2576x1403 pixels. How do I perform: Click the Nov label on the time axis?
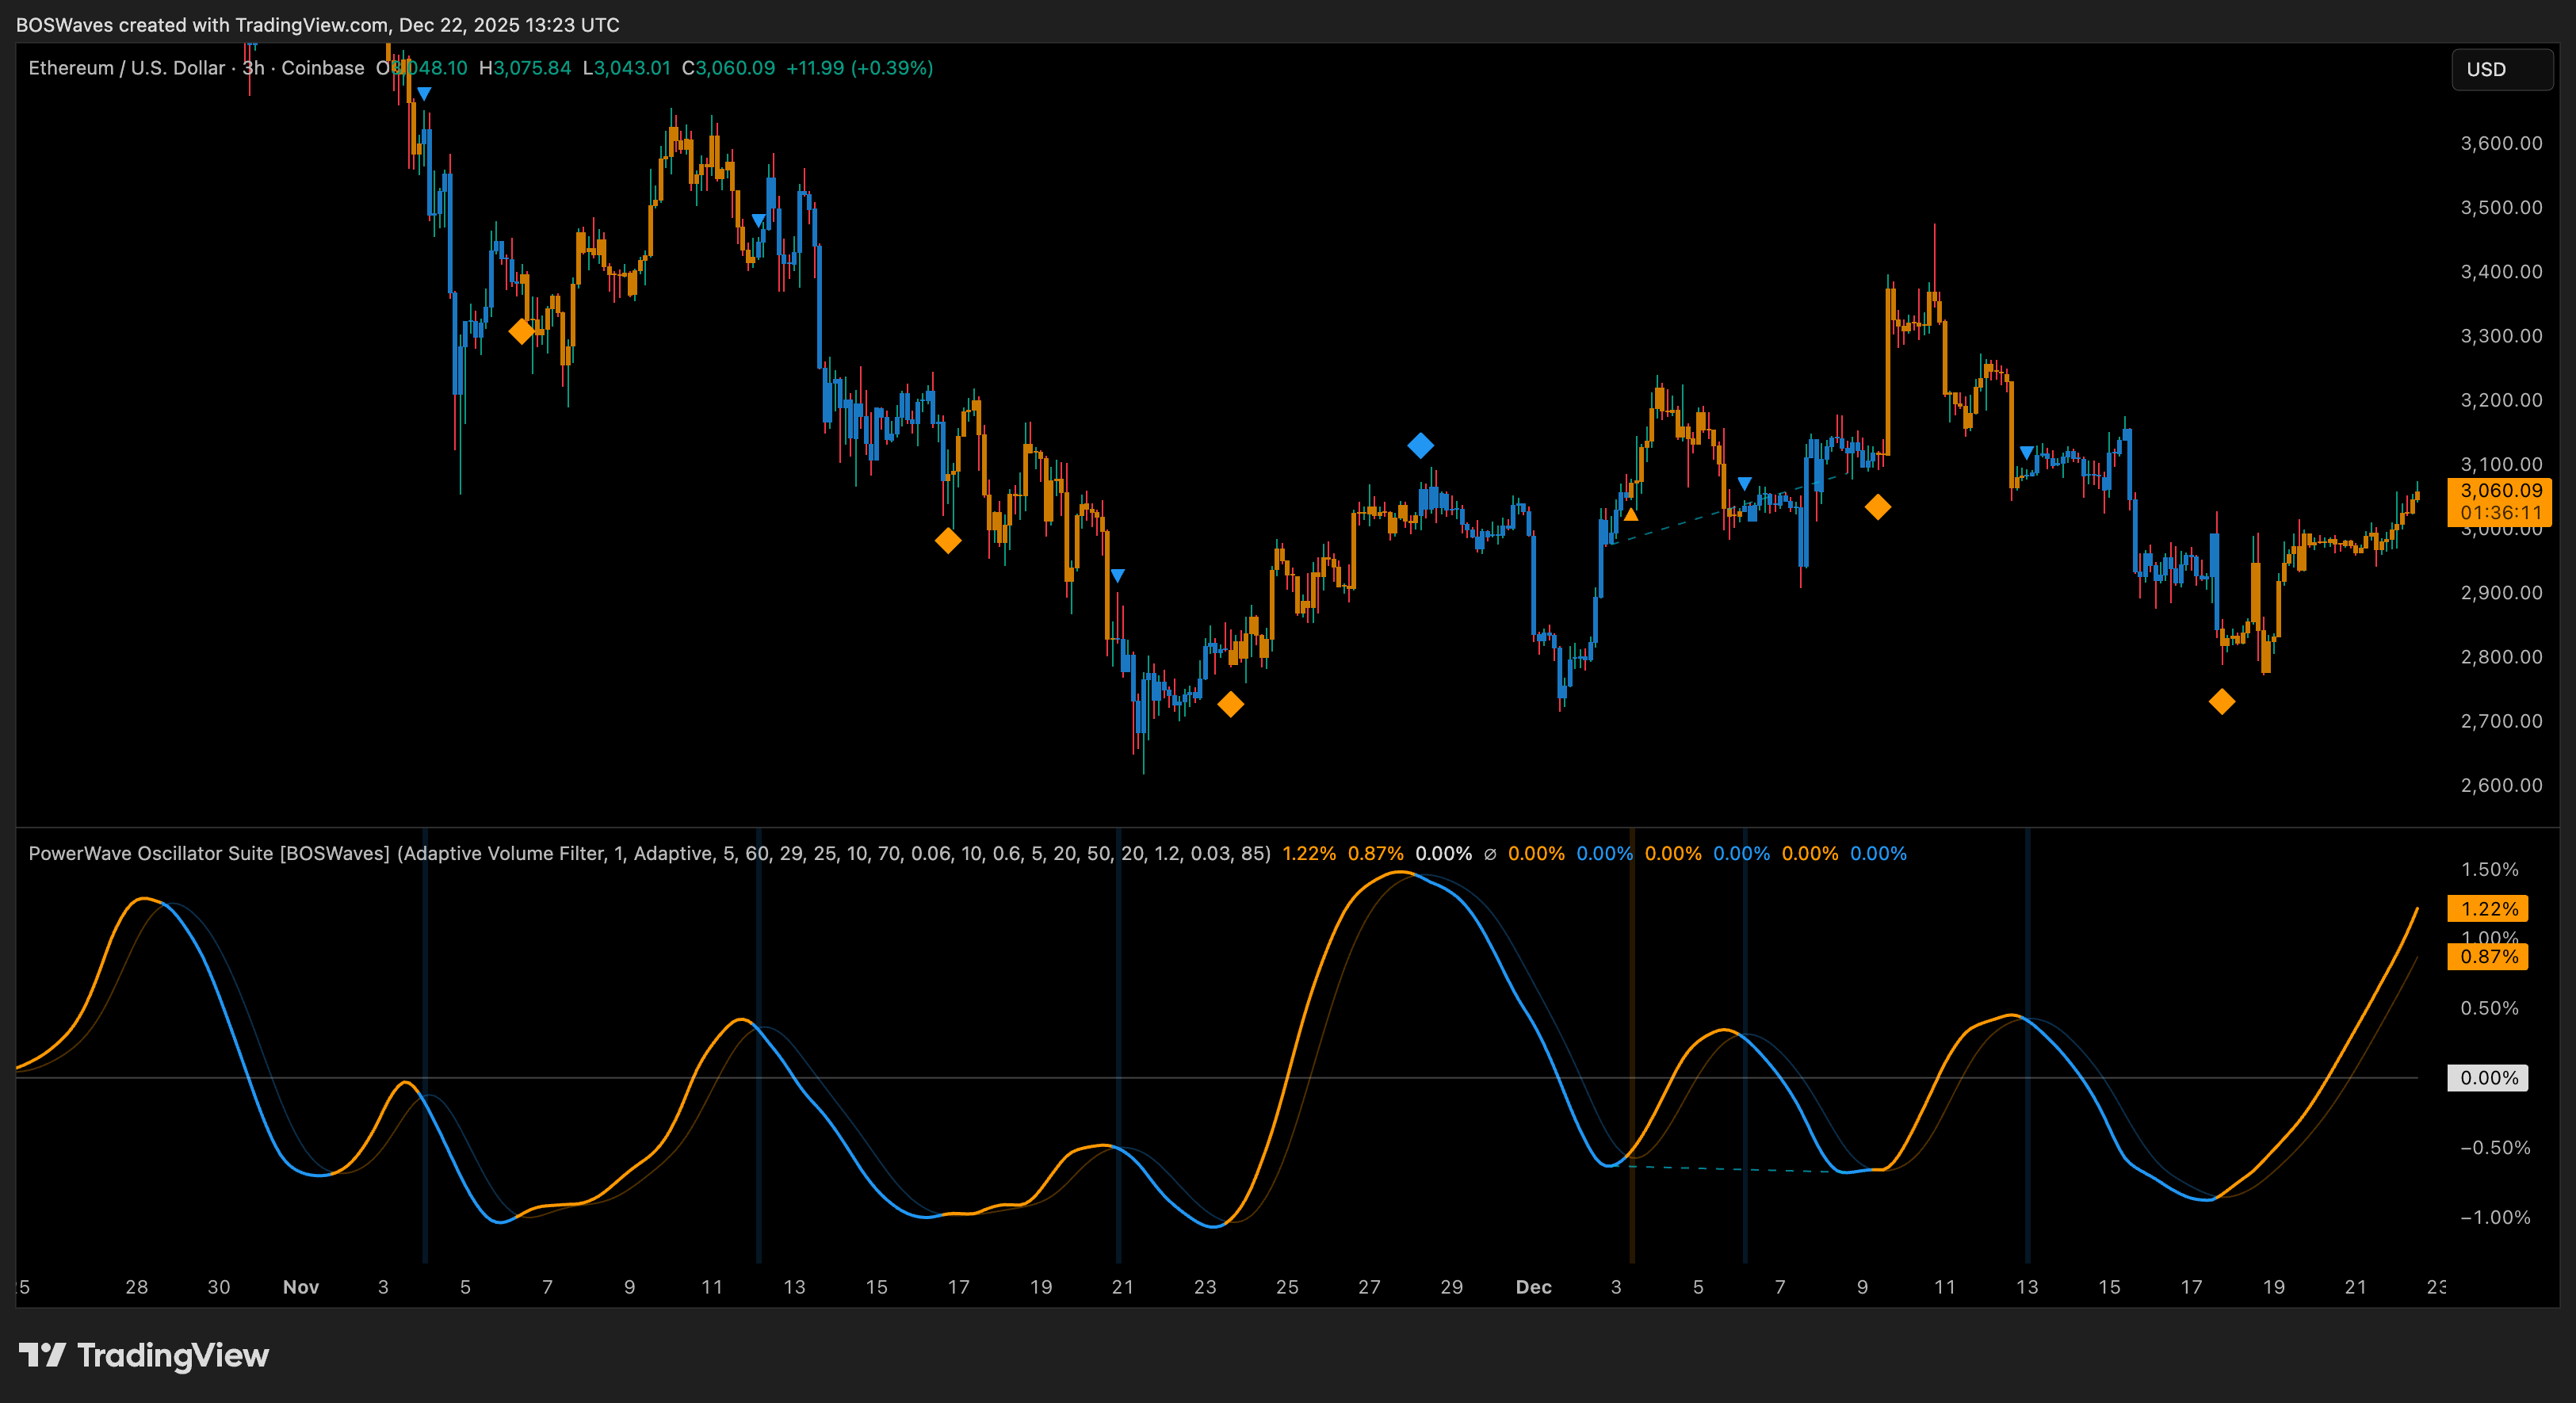[300, 1287]
